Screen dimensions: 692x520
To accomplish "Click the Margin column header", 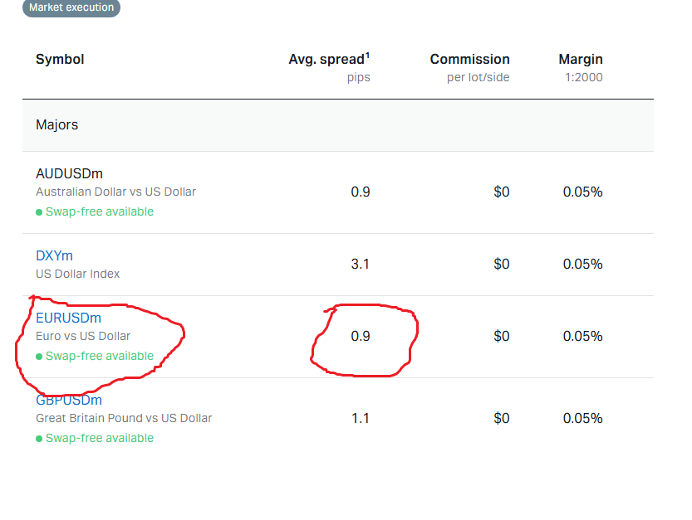I will (581, 60).
